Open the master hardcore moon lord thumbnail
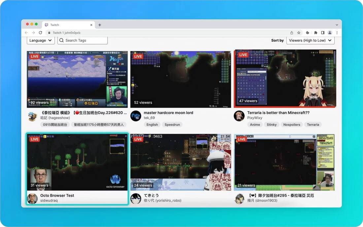The height and width of the screenshot is (227, 363). click(x=181, y=80)
